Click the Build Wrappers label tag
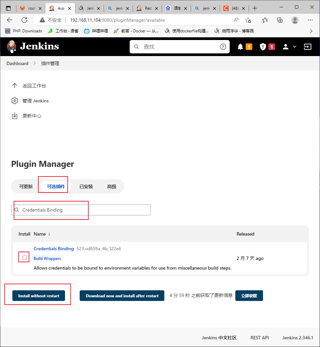320x347 pixels. click(47, 259)
